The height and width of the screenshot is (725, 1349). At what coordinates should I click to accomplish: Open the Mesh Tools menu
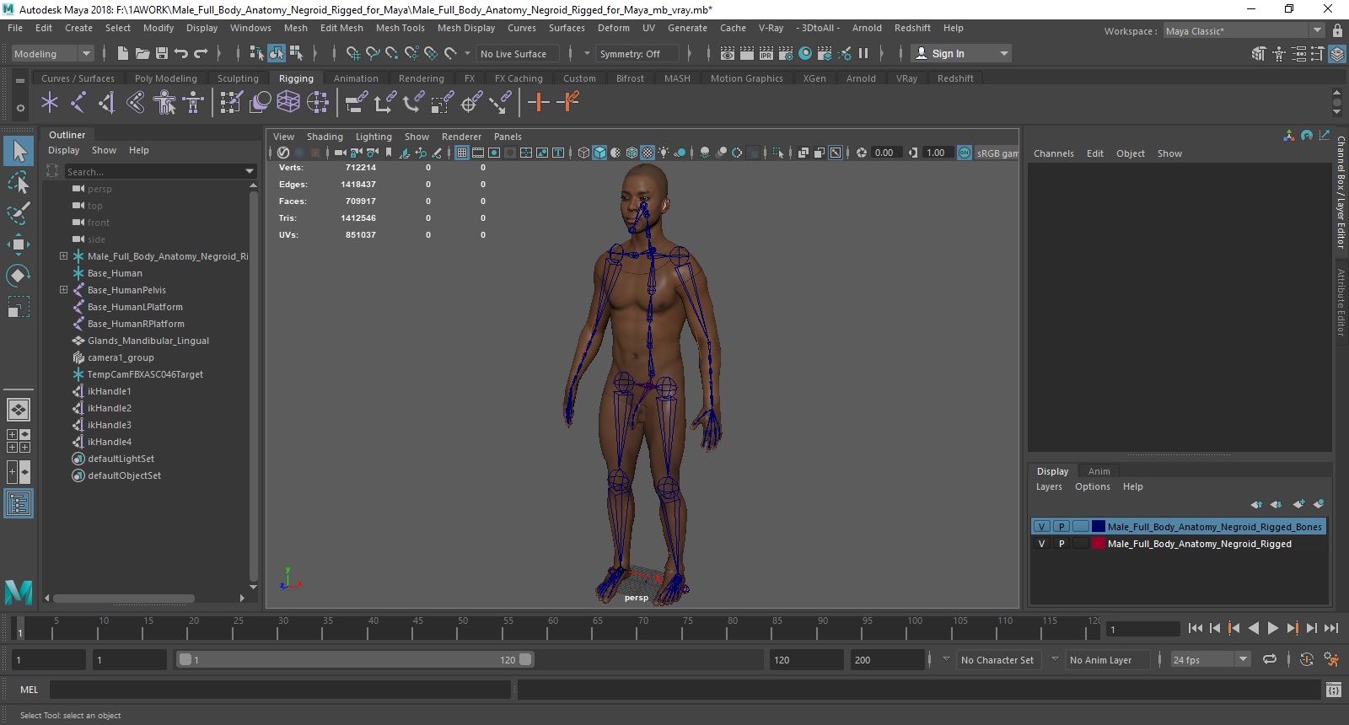(x=400, y=28)
